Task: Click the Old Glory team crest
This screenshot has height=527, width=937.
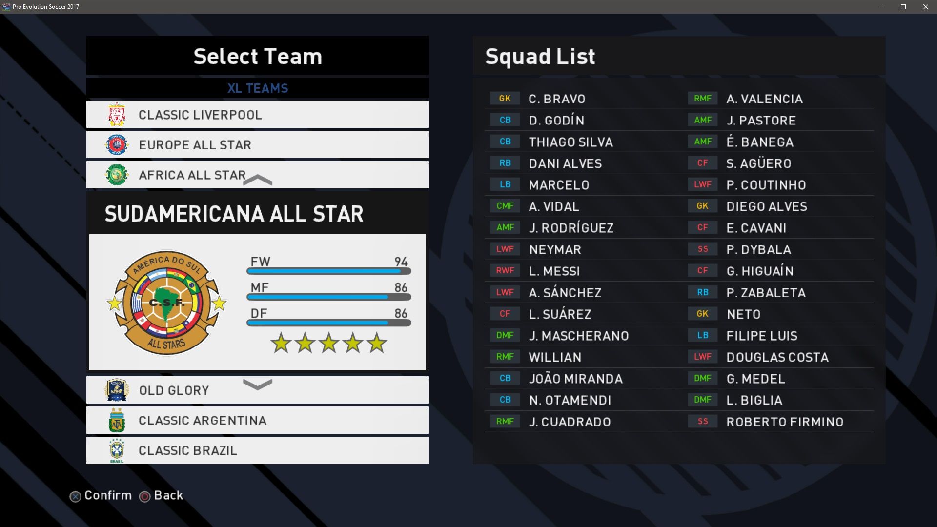Action: pos(117,390)
